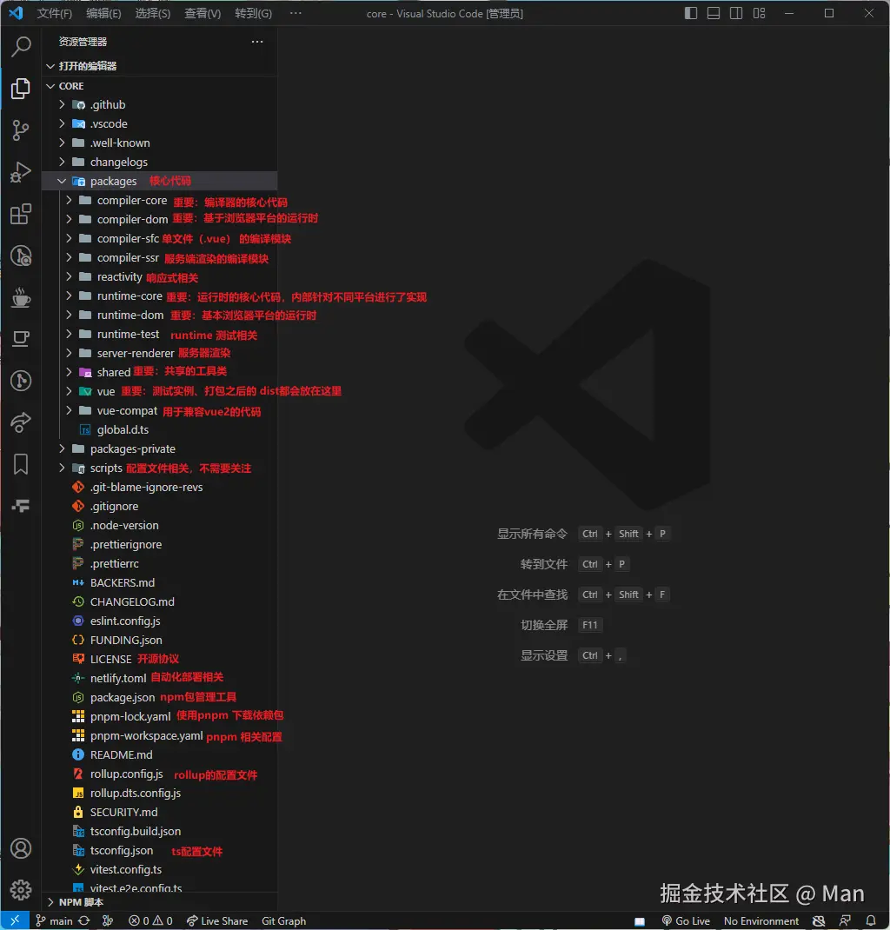Open the Explorer view icon

[x=21, y=89]
